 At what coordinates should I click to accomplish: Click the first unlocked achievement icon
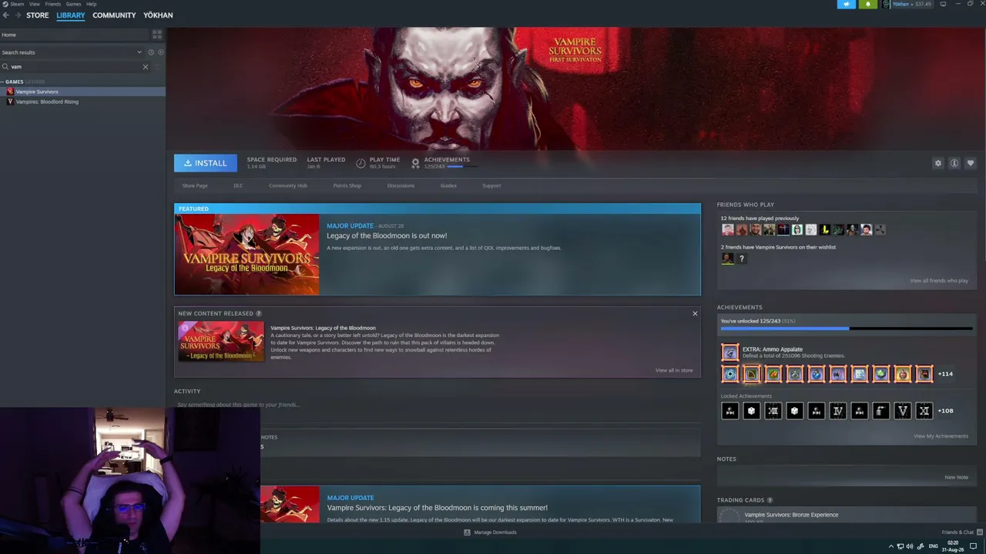(729, 374)
